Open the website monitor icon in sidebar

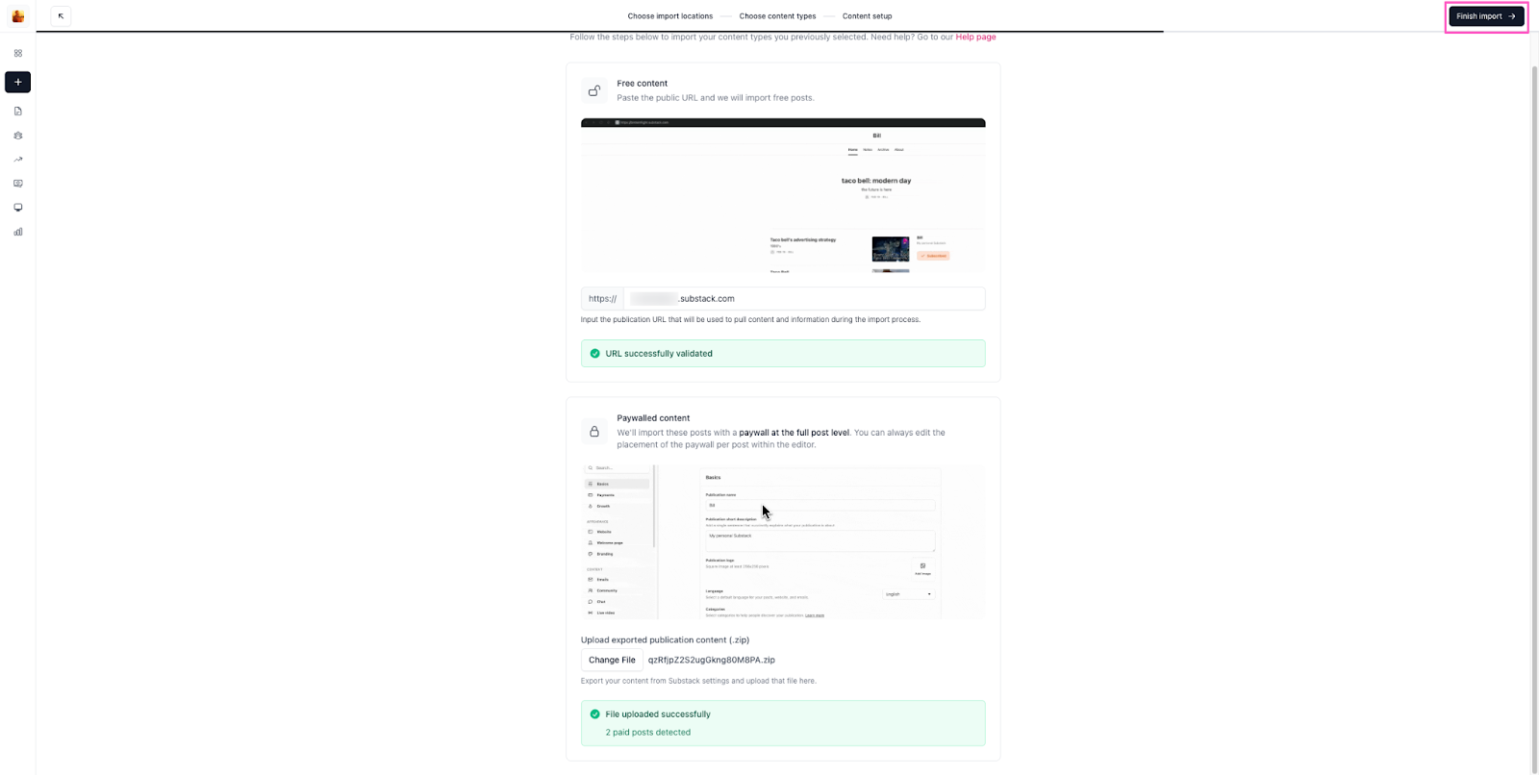(17, 208)
